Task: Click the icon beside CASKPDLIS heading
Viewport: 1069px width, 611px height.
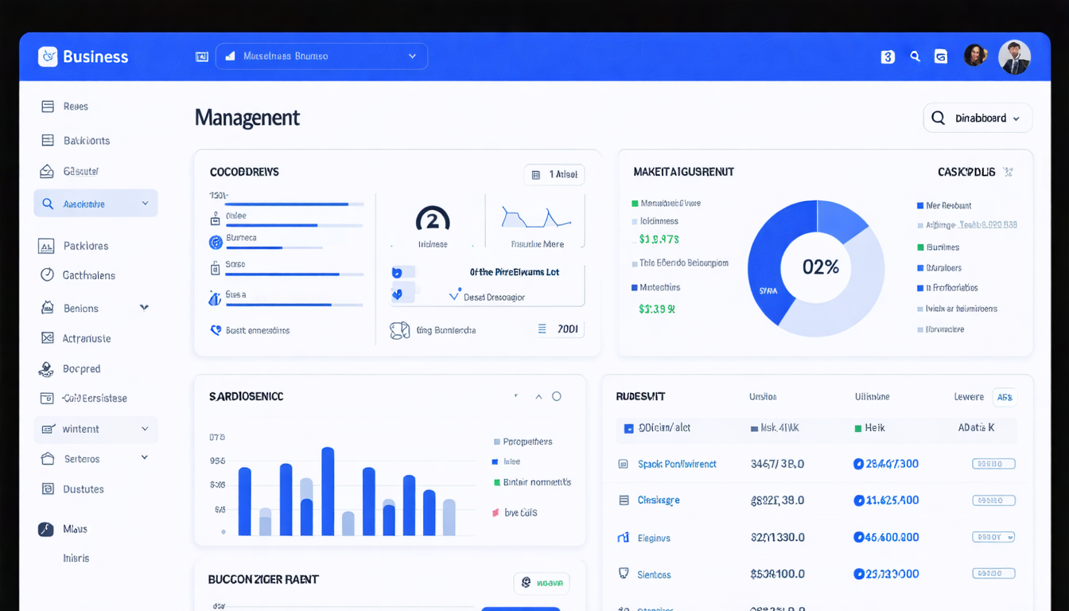Action: click(1008, 171)
